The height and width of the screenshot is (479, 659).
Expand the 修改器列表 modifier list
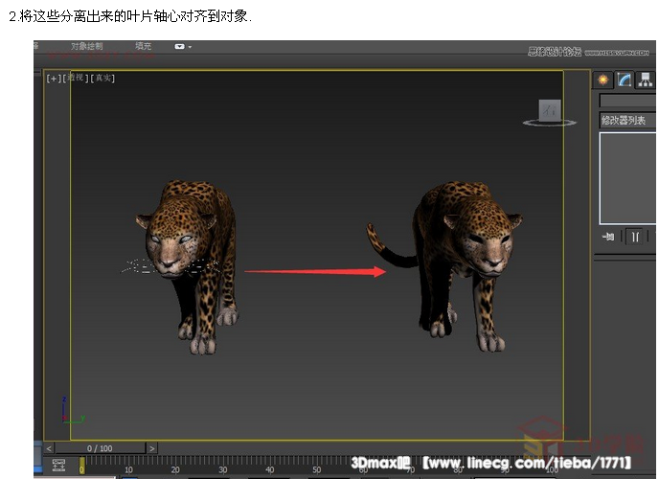[x=627, y=121]
